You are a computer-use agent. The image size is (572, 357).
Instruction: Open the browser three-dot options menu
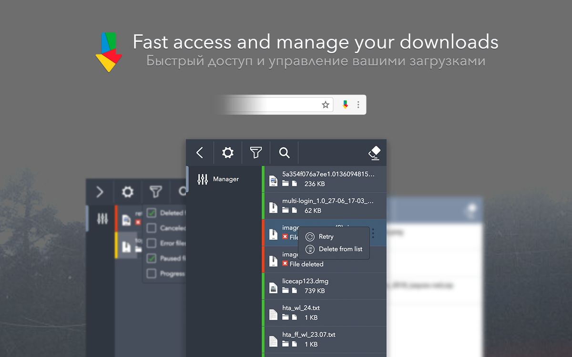(358, 104)
